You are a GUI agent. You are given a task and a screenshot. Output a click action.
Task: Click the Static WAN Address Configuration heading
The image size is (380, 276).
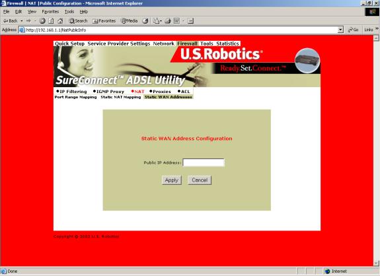point(186,139)
